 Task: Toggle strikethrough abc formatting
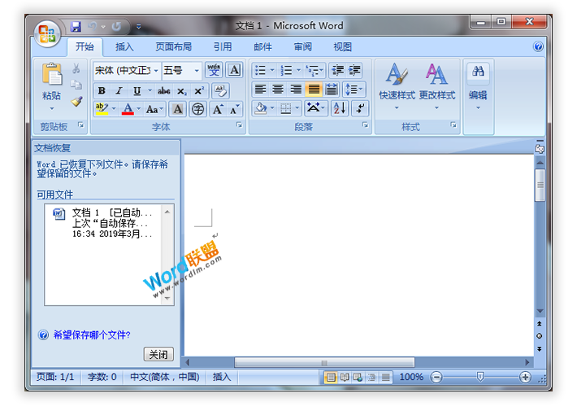tap(163, 90)
